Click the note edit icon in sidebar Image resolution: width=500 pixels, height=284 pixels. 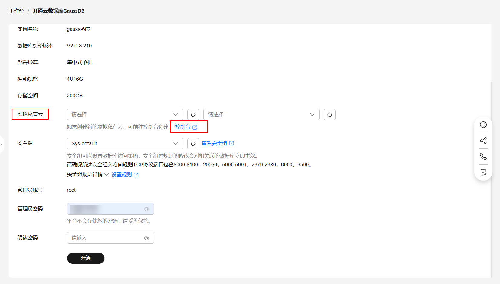[x=483, y=172]
